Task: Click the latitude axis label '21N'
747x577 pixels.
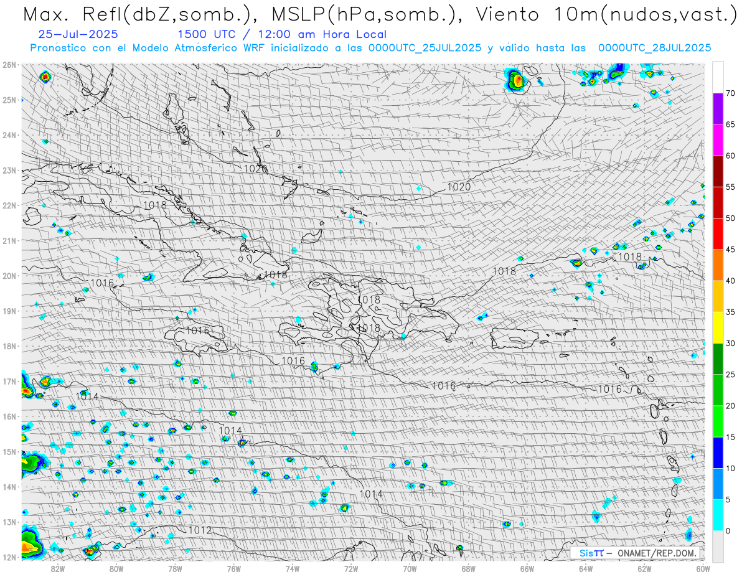Action: pyautogui.click(x=9, y=240)
